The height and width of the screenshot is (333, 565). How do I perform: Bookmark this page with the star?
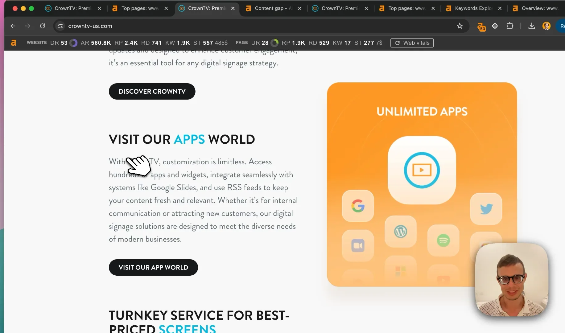[x=460, y=26]
